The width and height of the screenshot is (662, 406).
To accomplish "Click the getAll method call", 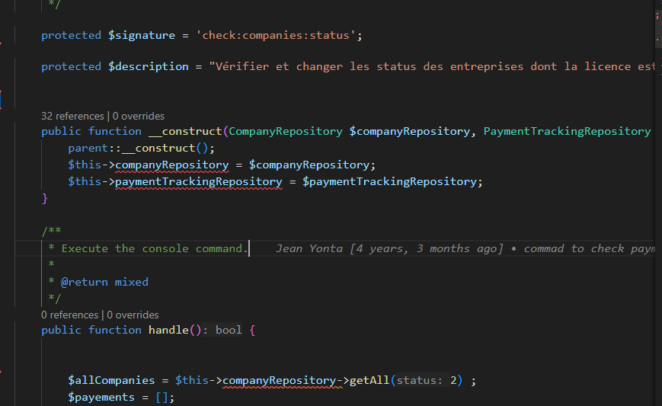I will click(369, 381).
